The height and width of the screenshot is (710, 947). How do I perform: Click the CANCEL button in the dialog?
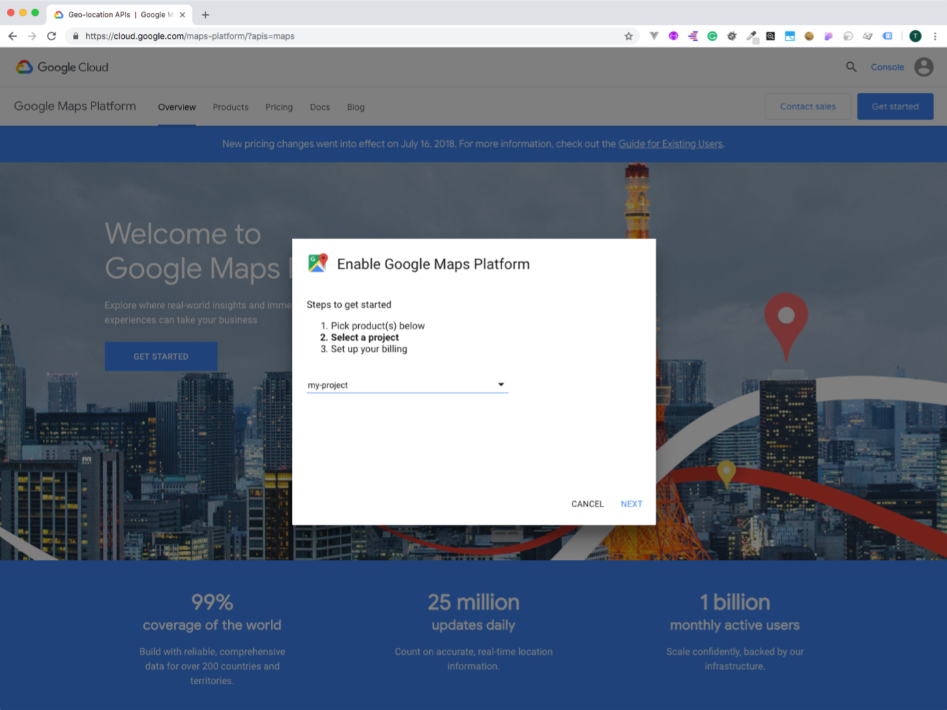[587, 504]
